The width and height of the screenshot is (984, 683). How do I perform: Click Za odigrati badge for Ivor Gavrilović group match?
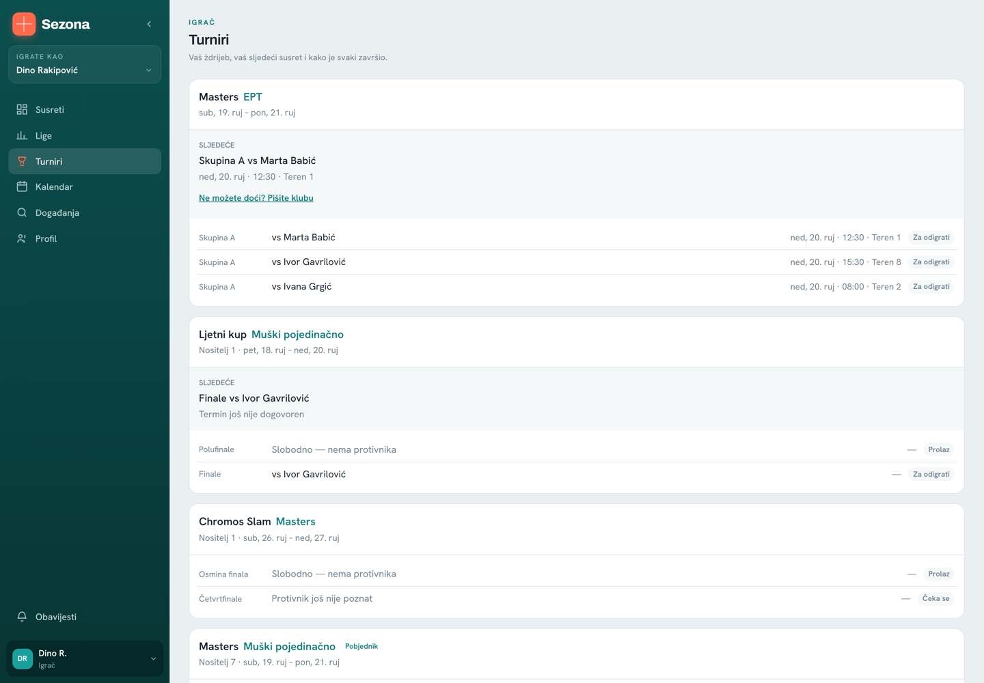point(931,262)
